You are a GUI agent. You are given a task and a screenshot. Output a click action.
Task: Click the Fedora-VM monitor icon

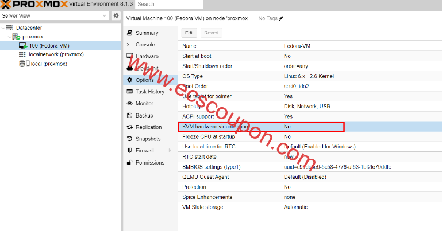tap(23, 45)
